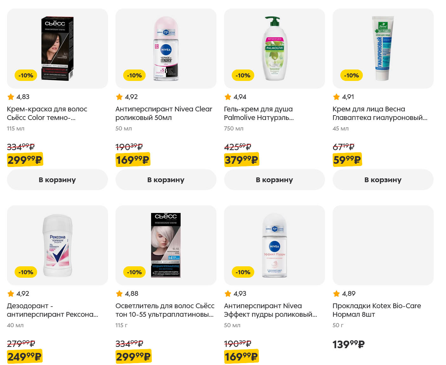Open Nivea Эффект Пудры product image

tap(274, 245)
